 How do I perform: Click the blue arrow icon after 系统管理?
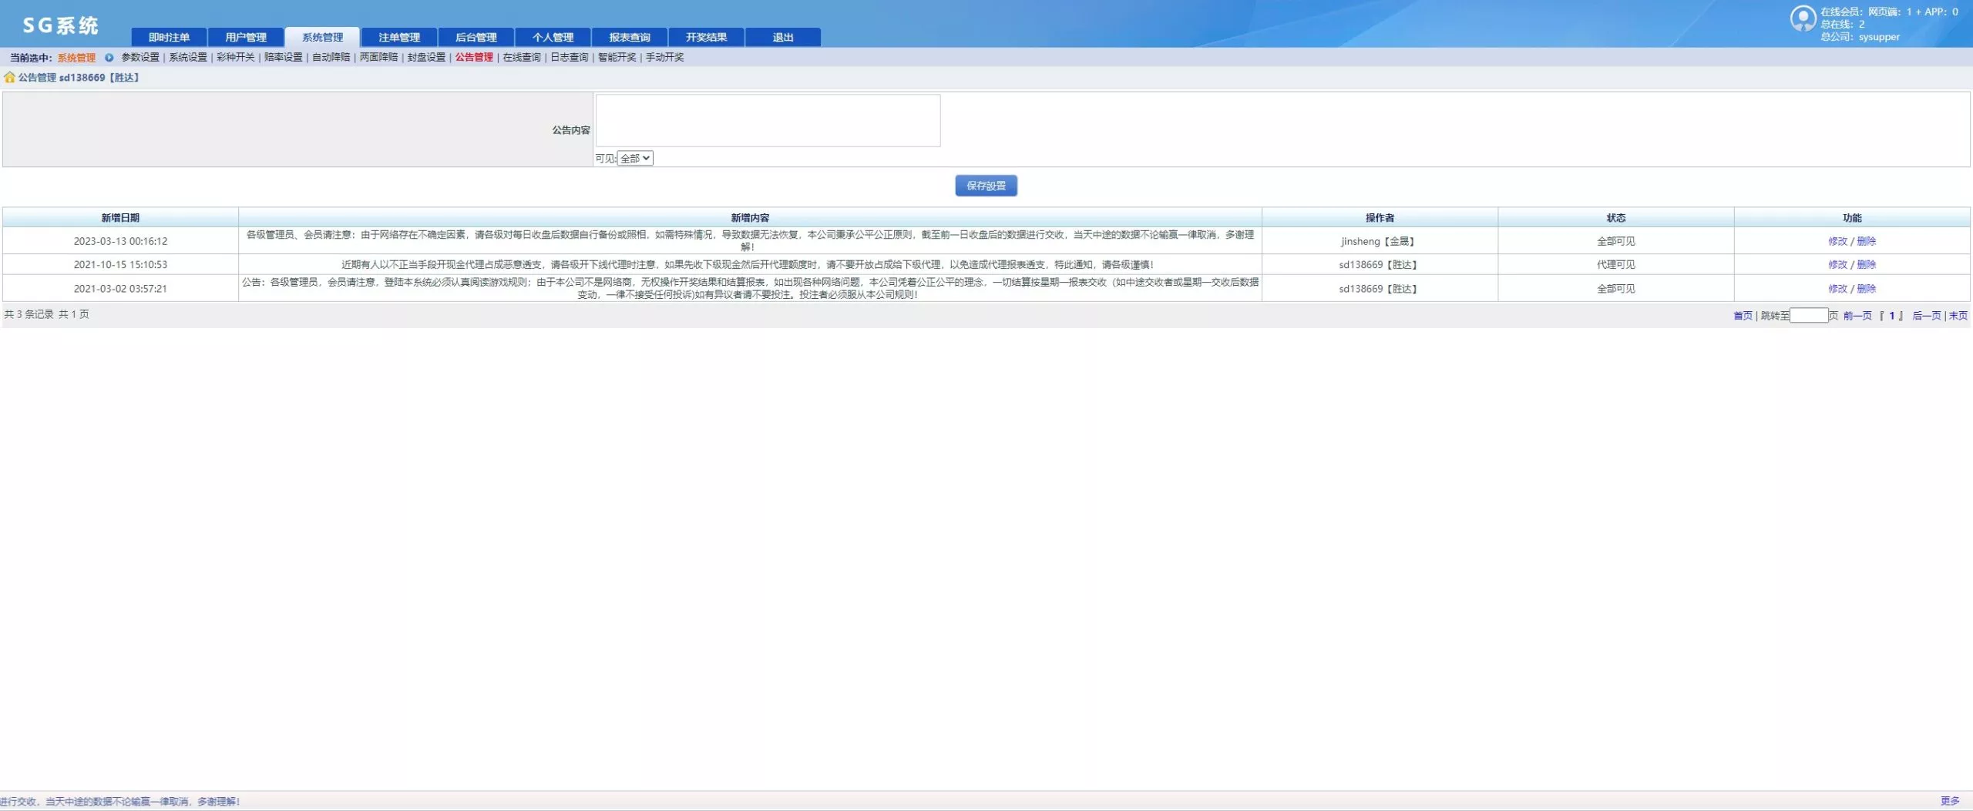point(108,56)
